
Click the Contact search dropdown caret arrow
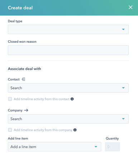pos(123,88)
